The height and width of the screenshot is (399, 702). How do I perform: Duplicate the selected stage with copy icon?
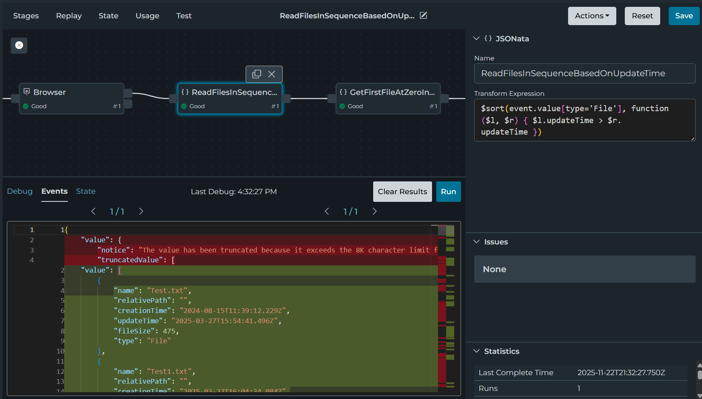click(256, 74)
